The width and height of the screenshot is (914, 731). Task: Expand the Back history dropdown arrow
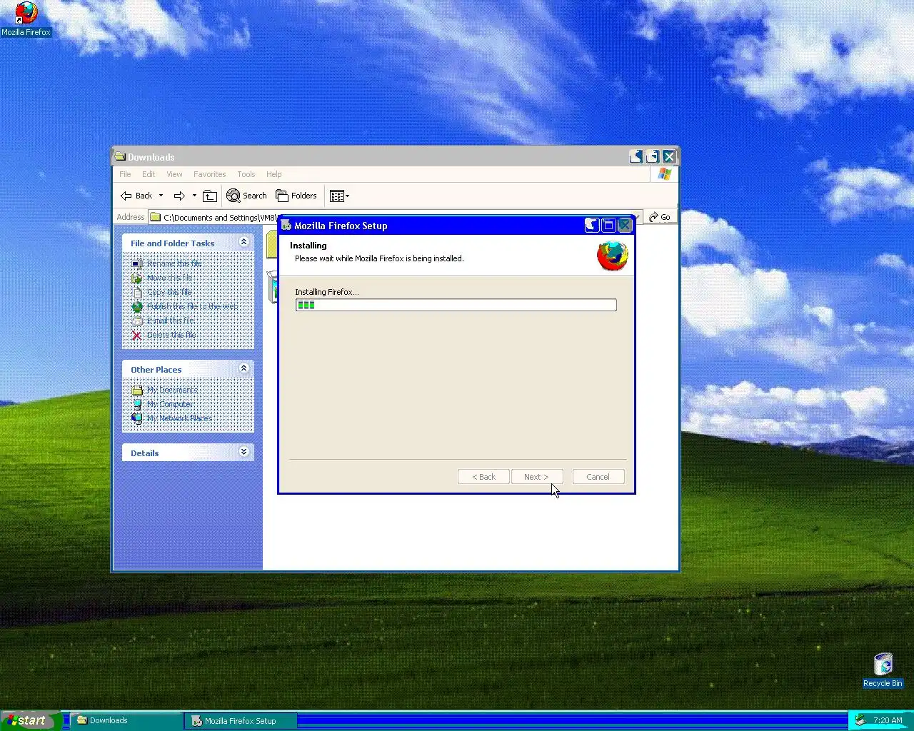point(161,196)
